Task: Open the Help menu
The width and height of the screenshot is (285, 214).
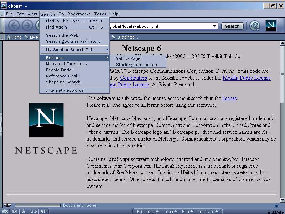Action: (114, 14)
